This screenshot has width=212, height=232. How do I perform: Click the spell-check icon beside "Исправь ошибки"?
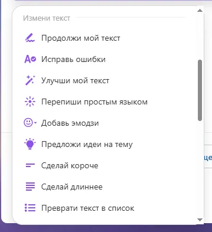tap(30, 59)
